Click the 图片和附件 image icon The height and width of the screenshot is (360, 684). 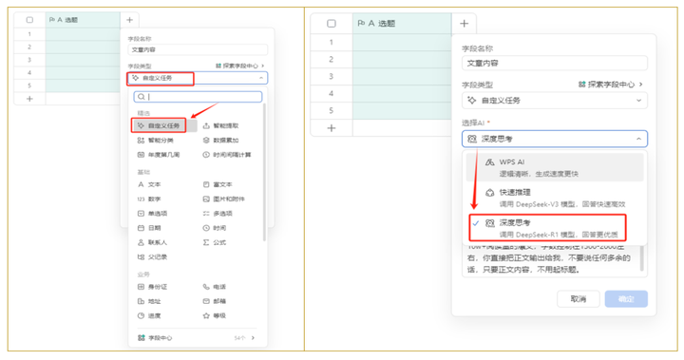click(x=206, y=199)
